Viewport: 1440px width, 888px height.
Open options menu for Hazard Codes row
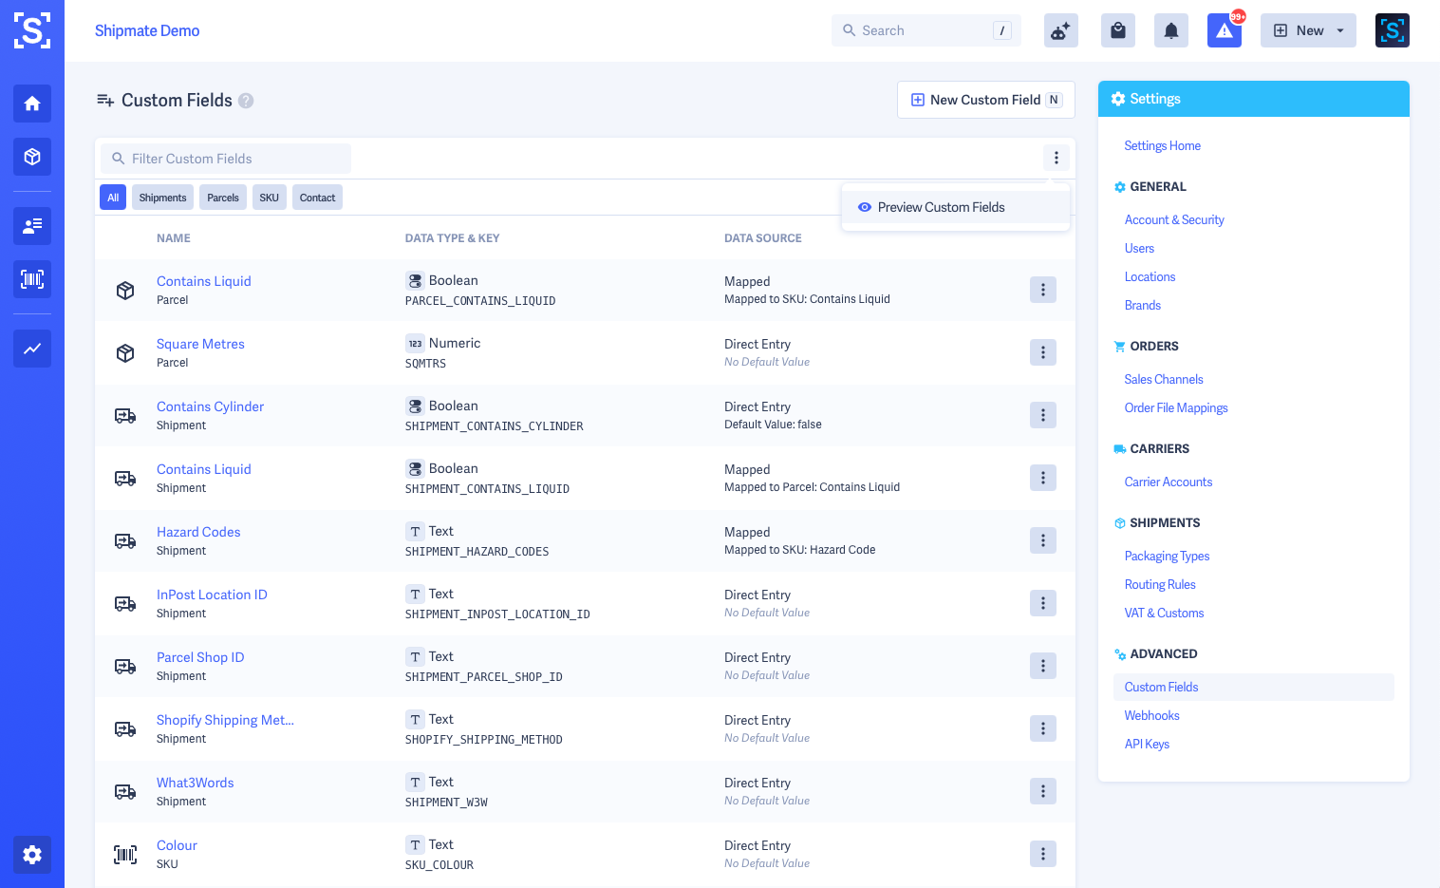point(1043,540)
